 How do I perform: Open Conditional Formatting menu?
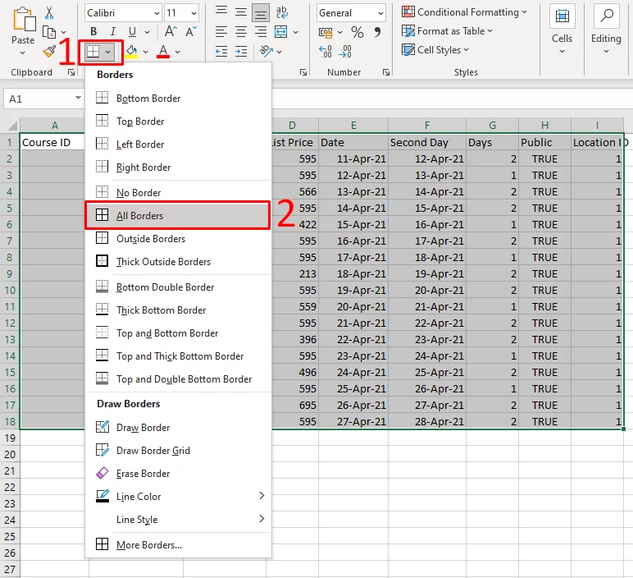464,12
